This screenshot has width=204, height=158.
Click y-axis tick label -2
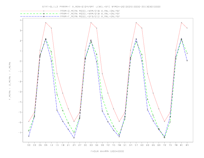[x=20, y=82]
